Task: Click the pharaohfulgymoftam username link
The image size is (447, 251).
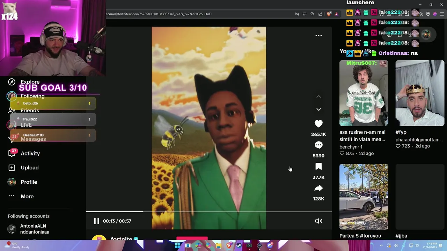Action: [419, 140]
